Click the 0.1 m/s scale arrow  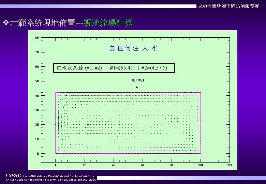pyautogui.click(x=134, y=87)
